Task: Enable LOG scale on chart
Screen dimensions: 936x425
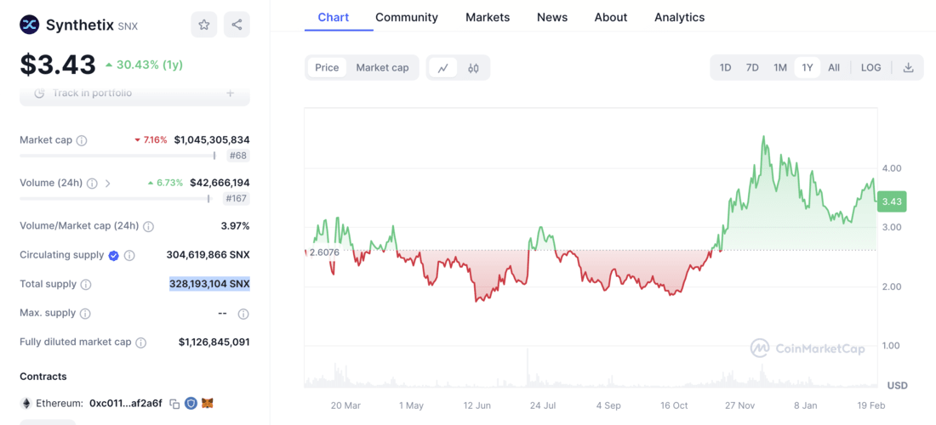Action: point(870,68)
